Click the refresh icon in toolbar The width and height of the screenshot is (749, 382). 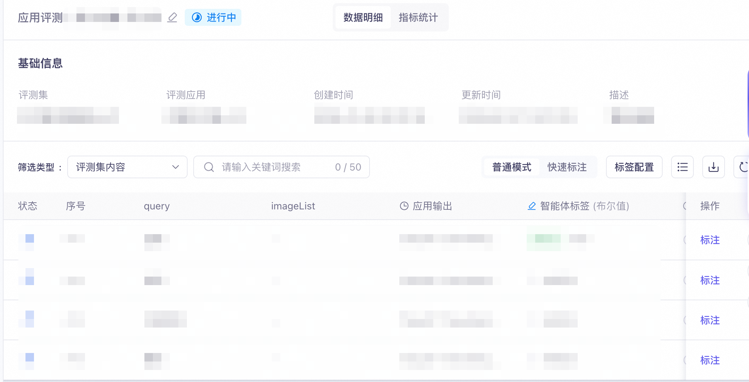(743, 167)
